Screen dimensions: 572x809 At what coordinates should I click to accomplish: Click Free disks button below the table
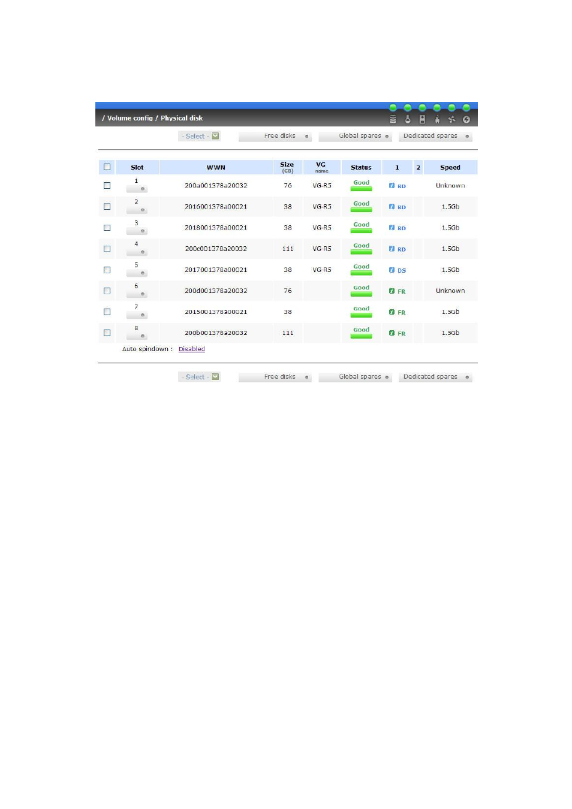(275, 377)
